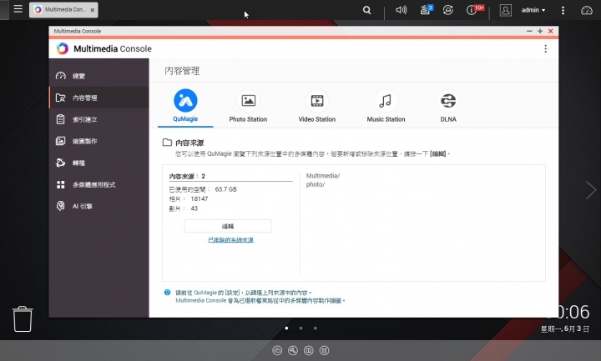Open Multimedia Console kebab menu
This screenshot has height=361, width=601.
[545, 48]
